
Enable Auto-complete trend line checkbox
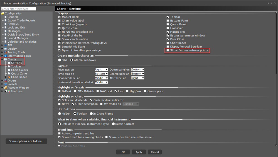pyautogui.click(x=59, y=133)
